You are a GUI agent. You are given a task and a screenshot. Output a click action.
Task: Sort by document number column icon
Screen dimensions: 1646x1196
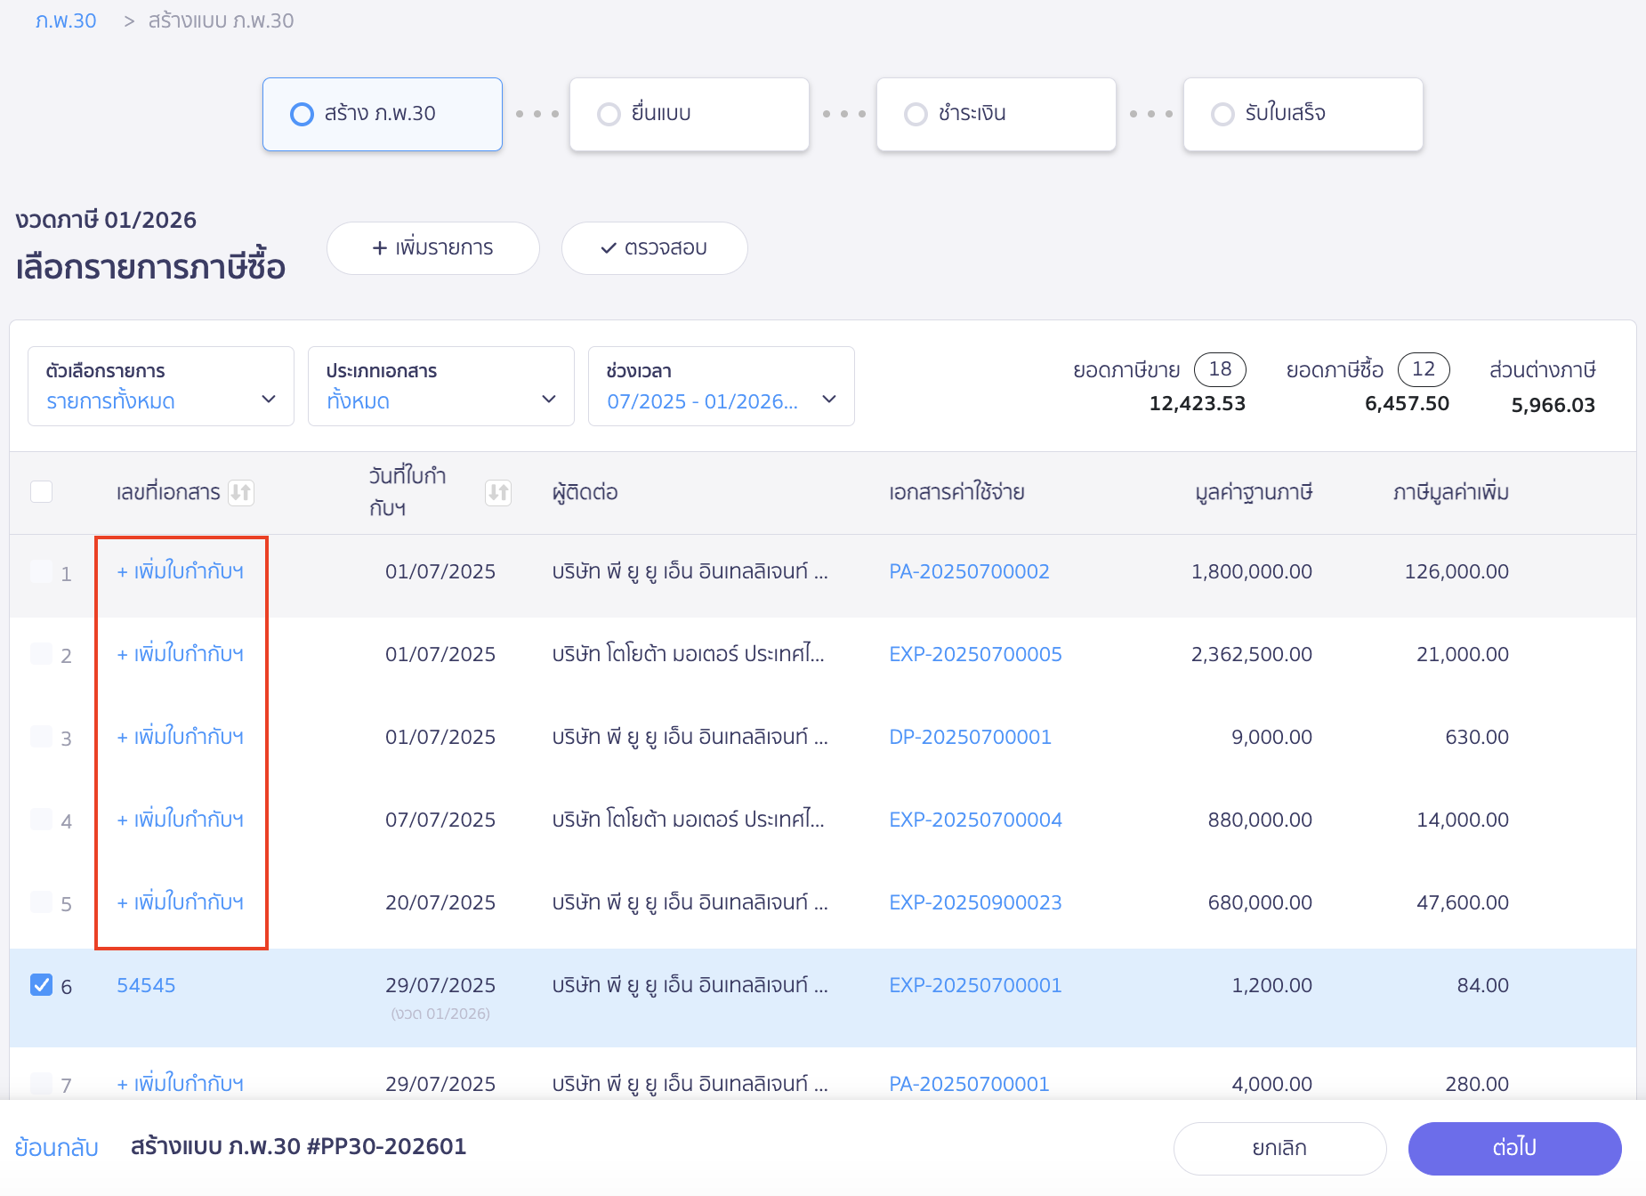tap(241, 492)
